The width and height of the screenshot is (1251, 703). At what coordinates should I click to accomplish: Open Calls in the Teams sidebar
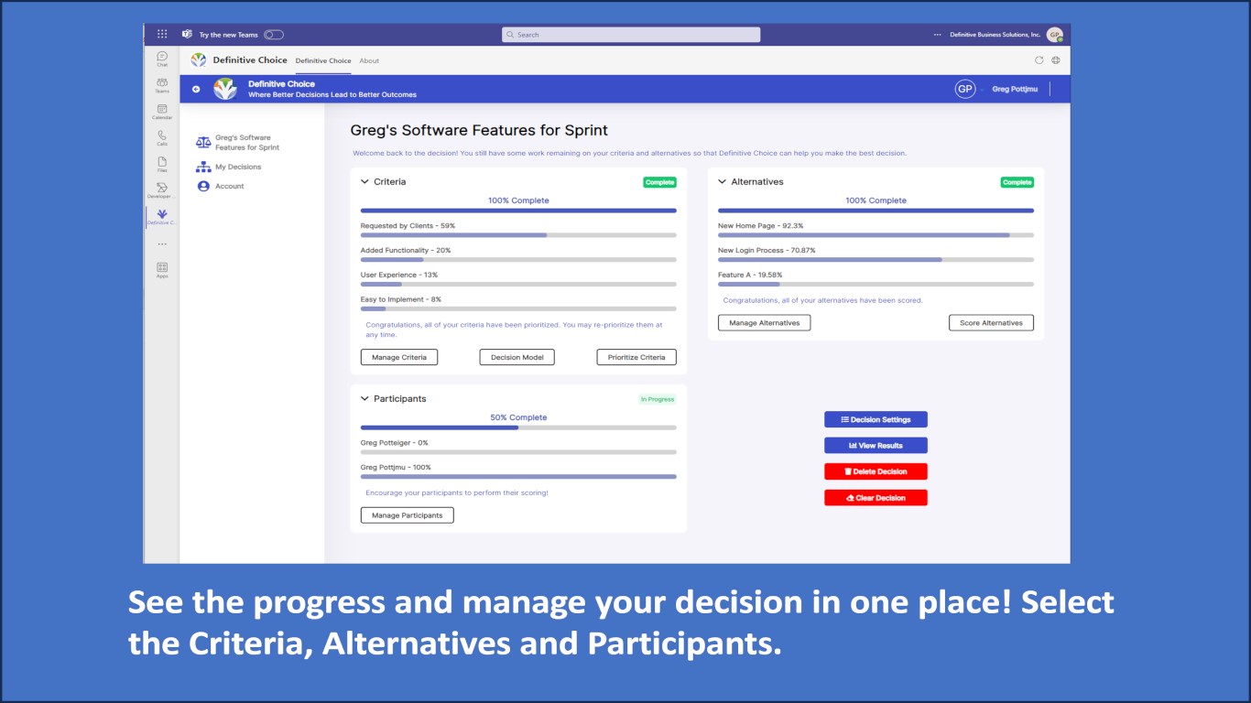162,138
